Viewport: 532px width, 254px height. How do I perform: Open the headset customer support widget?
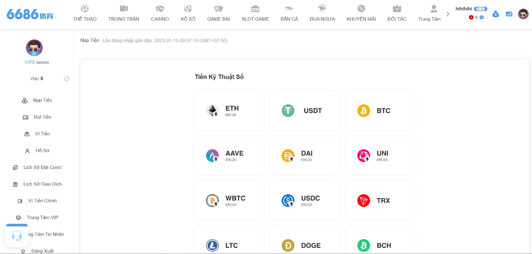coord(17,236)
